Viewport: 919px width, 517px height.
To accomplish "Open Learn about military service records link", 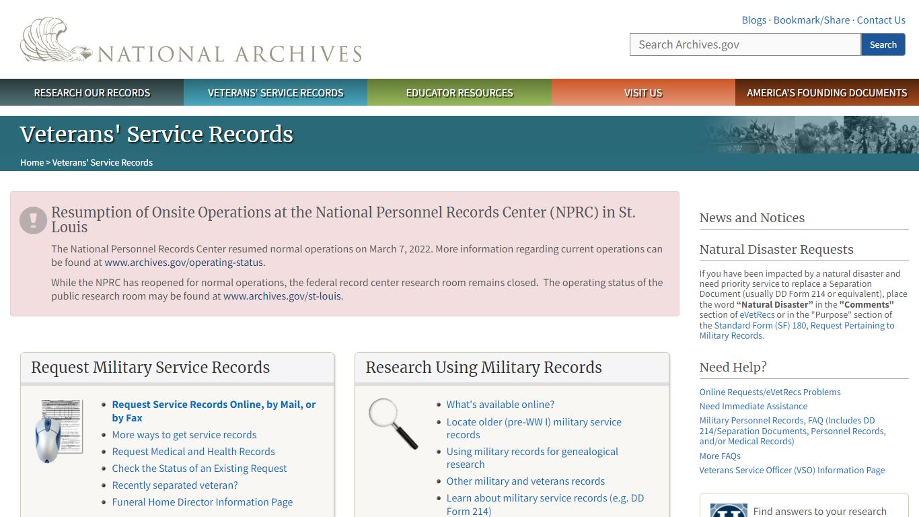I will click(545, 504).
